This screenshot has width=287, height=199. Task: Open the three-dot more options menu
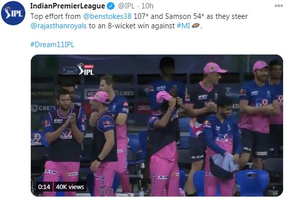tap(279, 6)
